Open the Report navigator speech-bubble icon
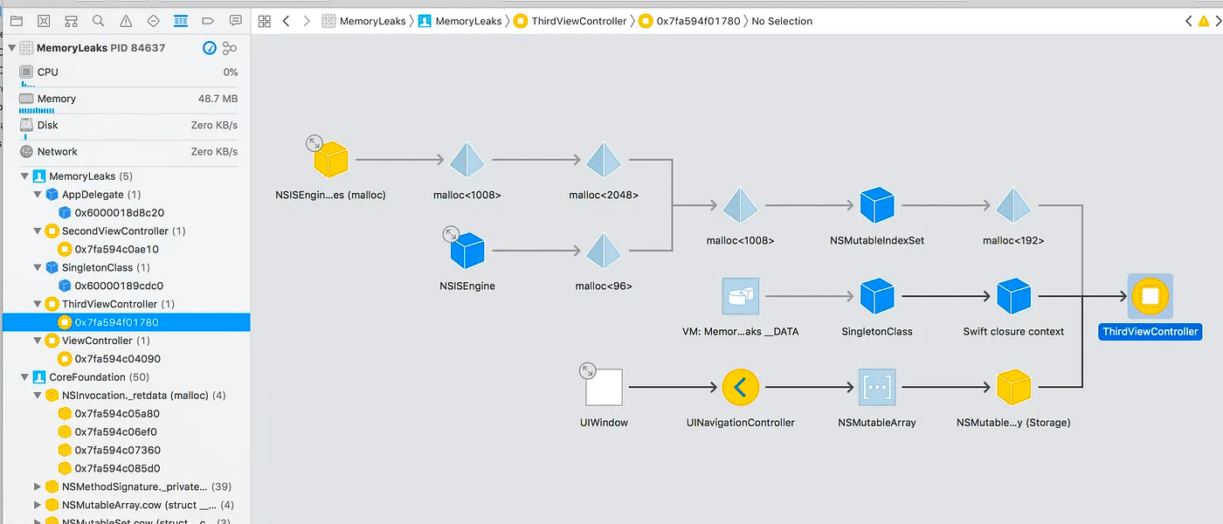The height and width of the screenshot is (524, 1223). point(235,20)
